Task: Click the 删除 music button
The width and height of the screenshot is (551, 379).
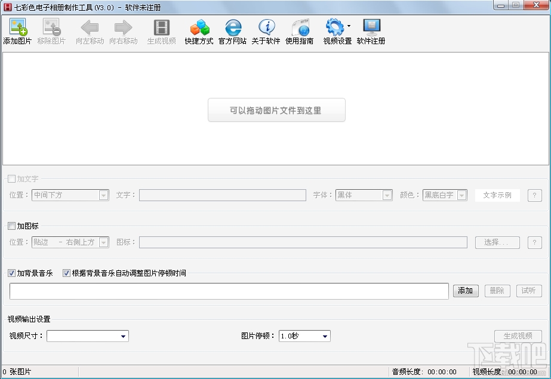Action: (497, 291)
